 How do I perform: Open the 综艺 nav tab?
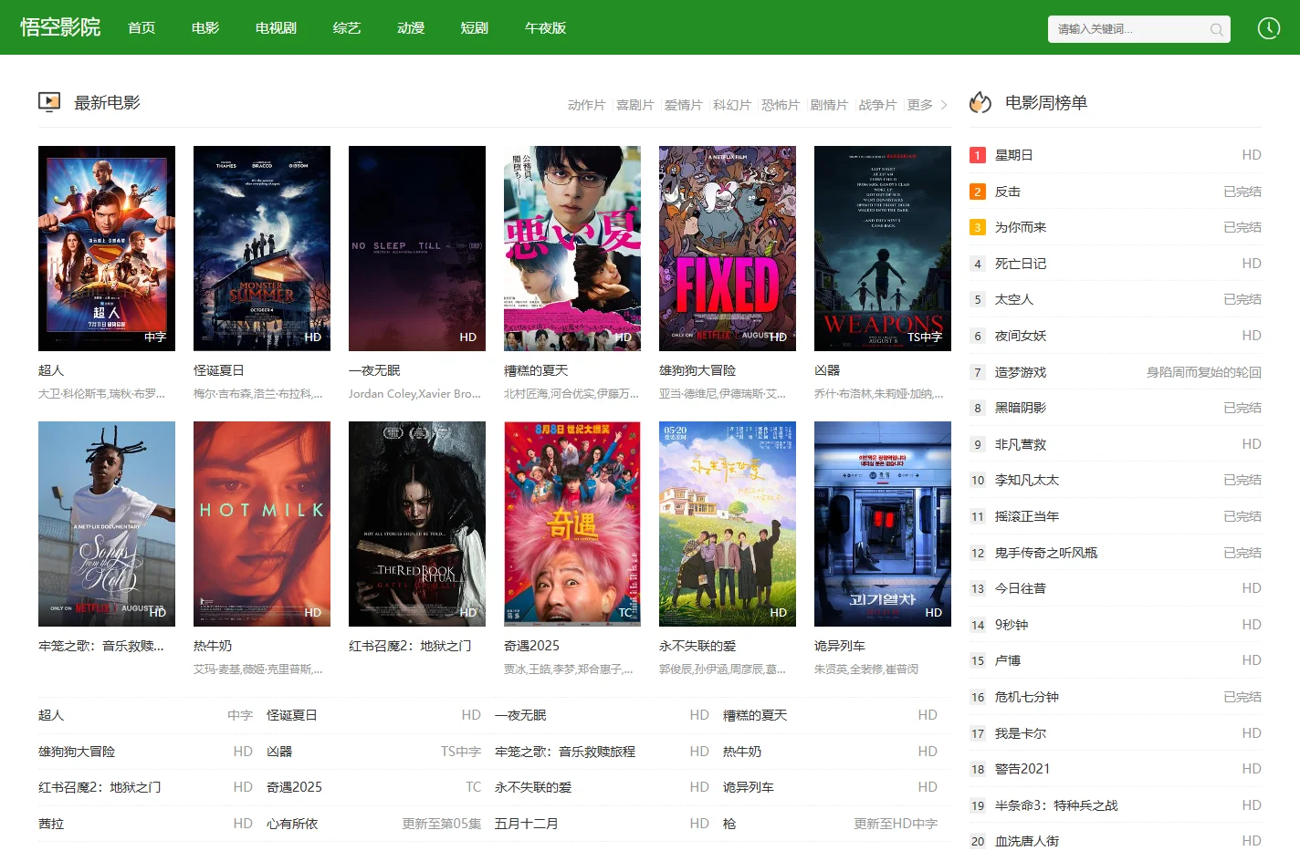click(x=347, y=28)
